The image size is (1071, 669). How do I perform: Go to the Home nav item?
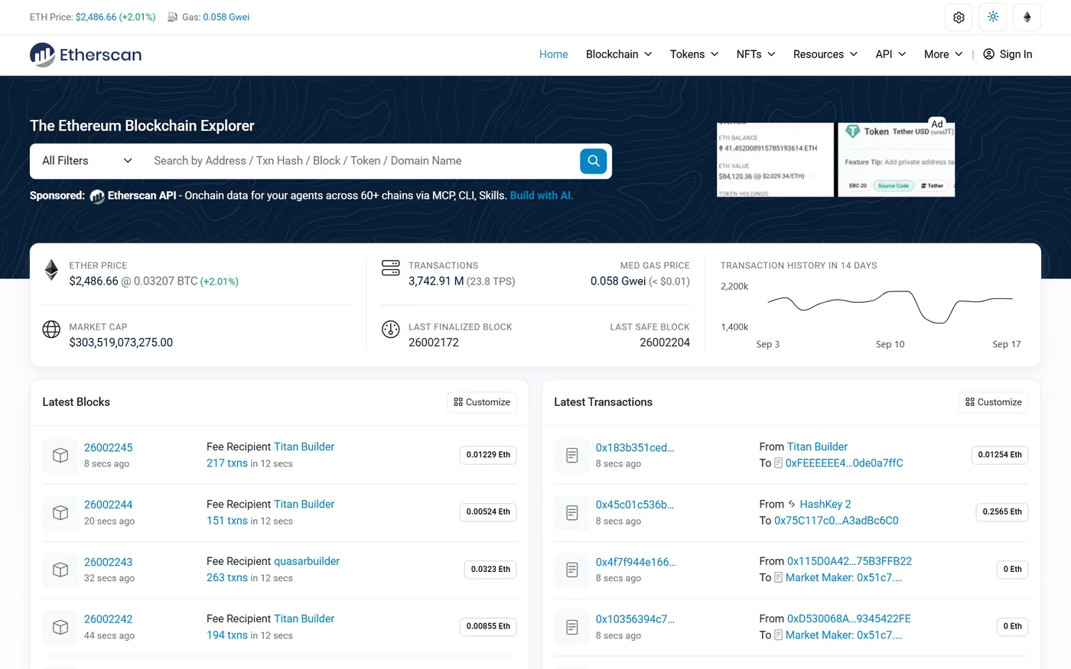click(x=554, y=54)
